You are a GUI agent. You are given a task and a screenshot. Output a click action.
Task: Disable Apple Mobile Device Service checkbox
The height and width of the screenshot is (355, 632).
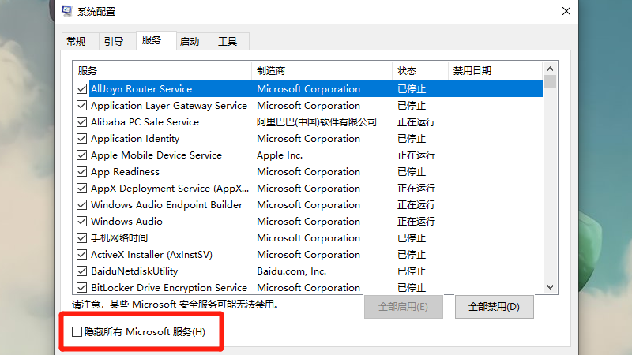82,155
